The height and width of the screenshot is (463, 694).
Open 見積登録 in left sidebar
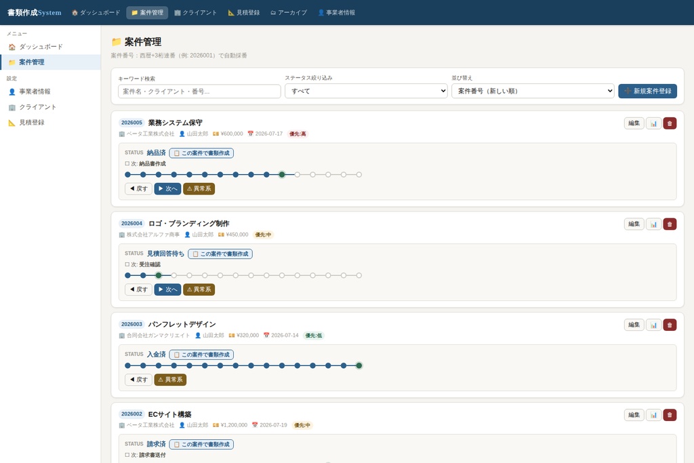50,122
